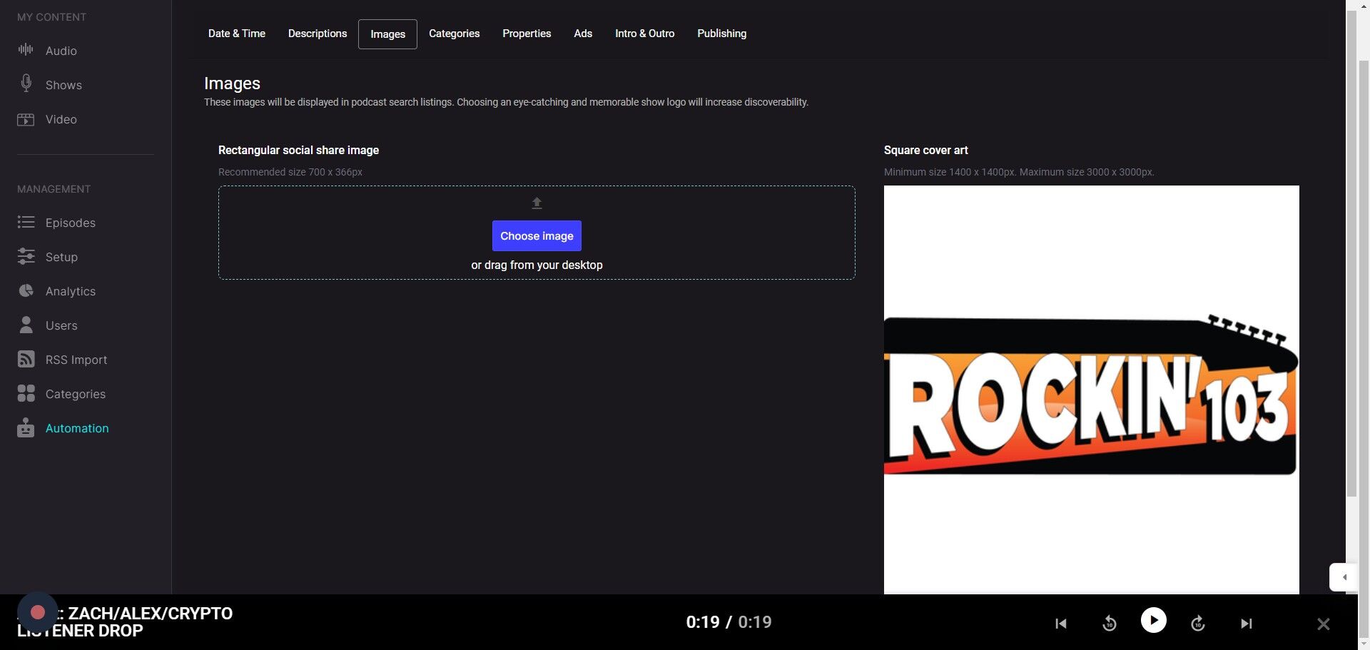Switch to the Date & Time tab
Viewport: 1370px width, 650px height.
pyautogui.click(x=236, y=34)
